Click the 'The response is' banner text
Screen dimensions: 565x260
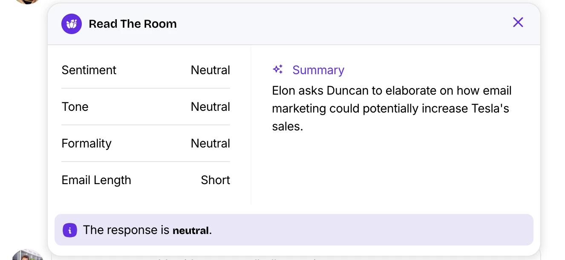pyautogui.click(x=127, y=230)
